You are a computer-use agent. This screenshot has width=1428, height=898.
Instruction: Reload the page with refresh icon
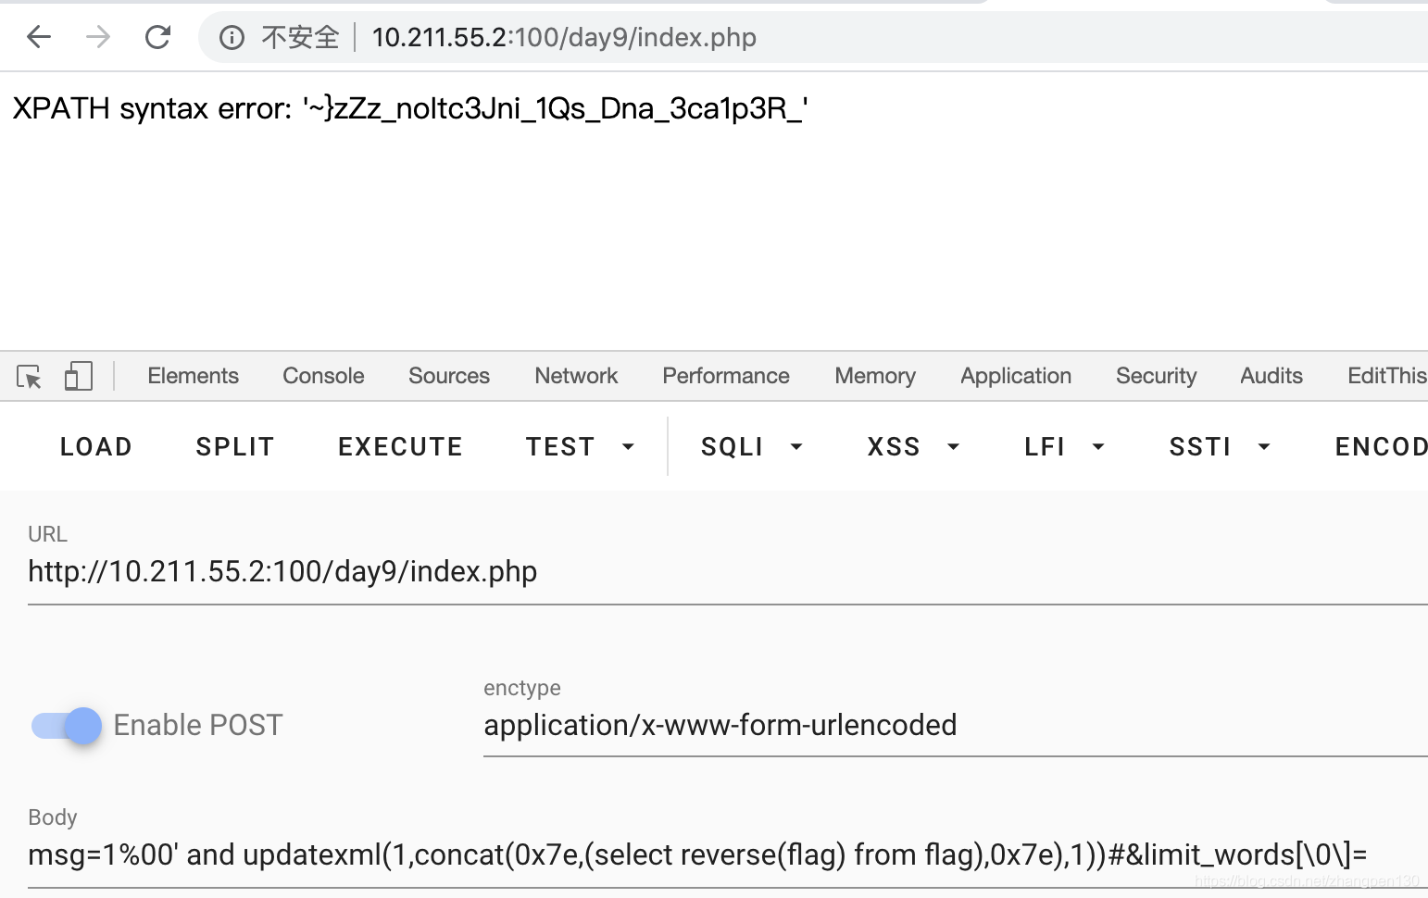[157, 37]
